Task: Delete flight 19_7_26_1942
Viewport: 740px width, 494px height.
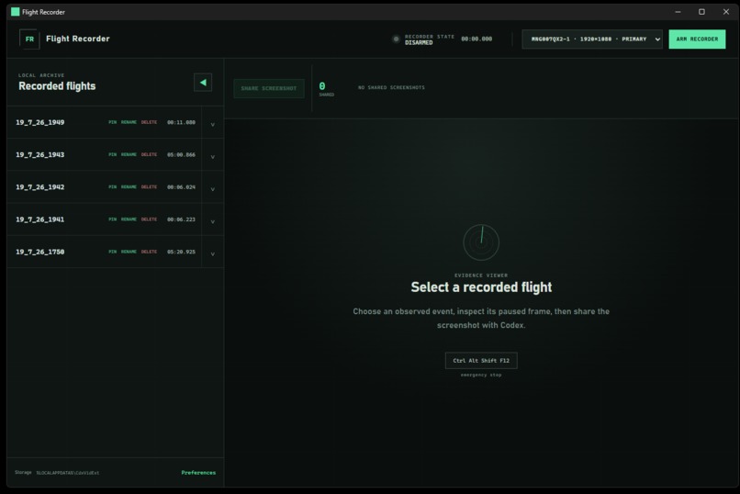Action: click(x=149, y=186)
